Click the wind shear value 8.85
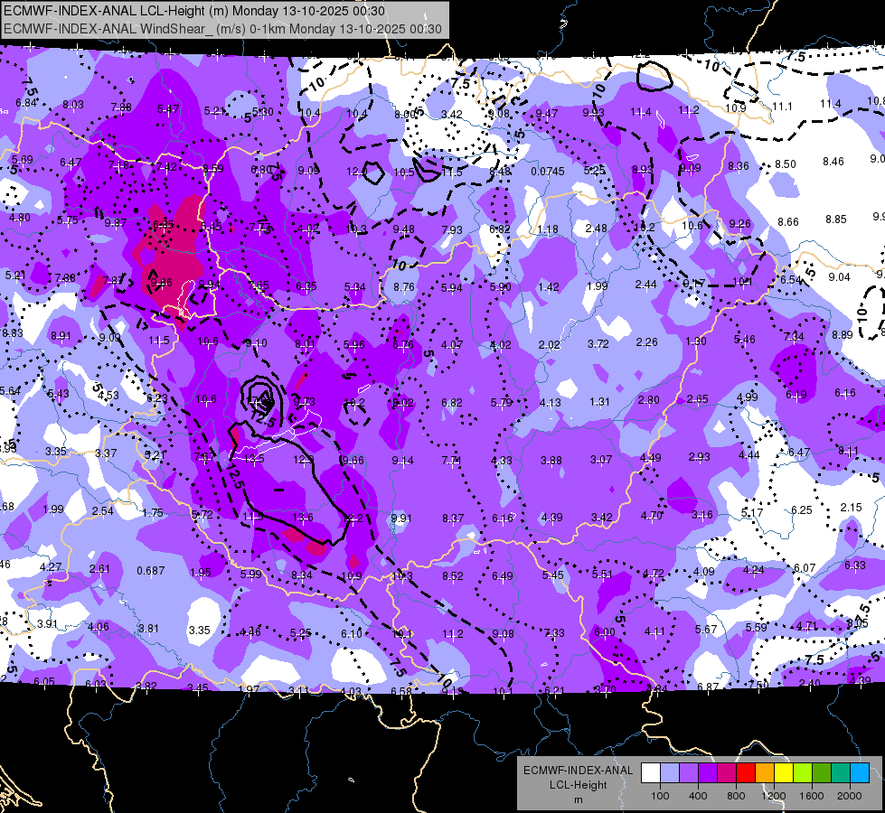This screenshot has width=885, height=813. click(836, 219)
